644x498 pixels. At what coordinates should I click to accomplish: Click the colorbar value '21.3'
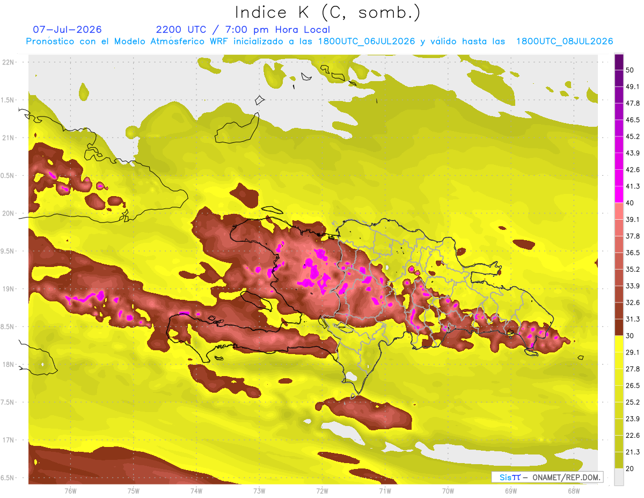633,452
